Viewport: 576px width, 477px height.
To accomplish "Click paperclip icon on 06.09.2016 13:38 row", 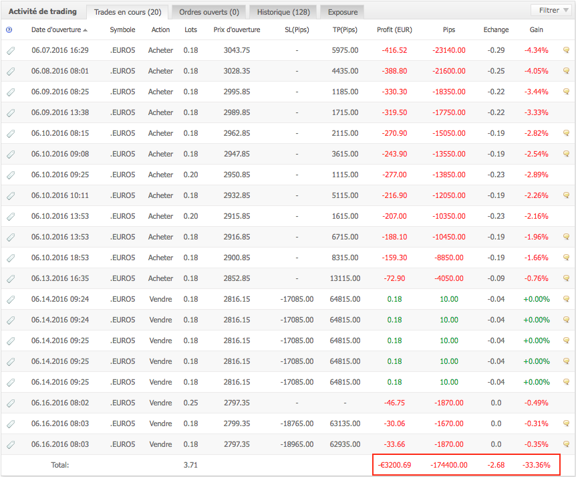I will 11,113.
